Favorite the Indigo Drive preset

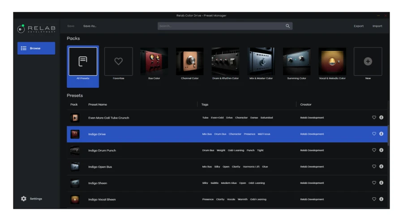click(374, 134)
